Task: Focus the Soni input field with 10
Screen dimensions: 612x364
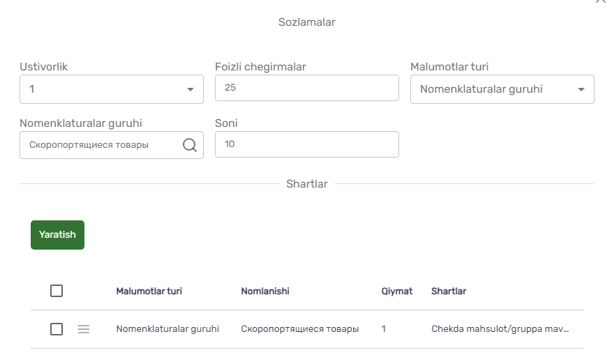Action: tap(307, 144)
